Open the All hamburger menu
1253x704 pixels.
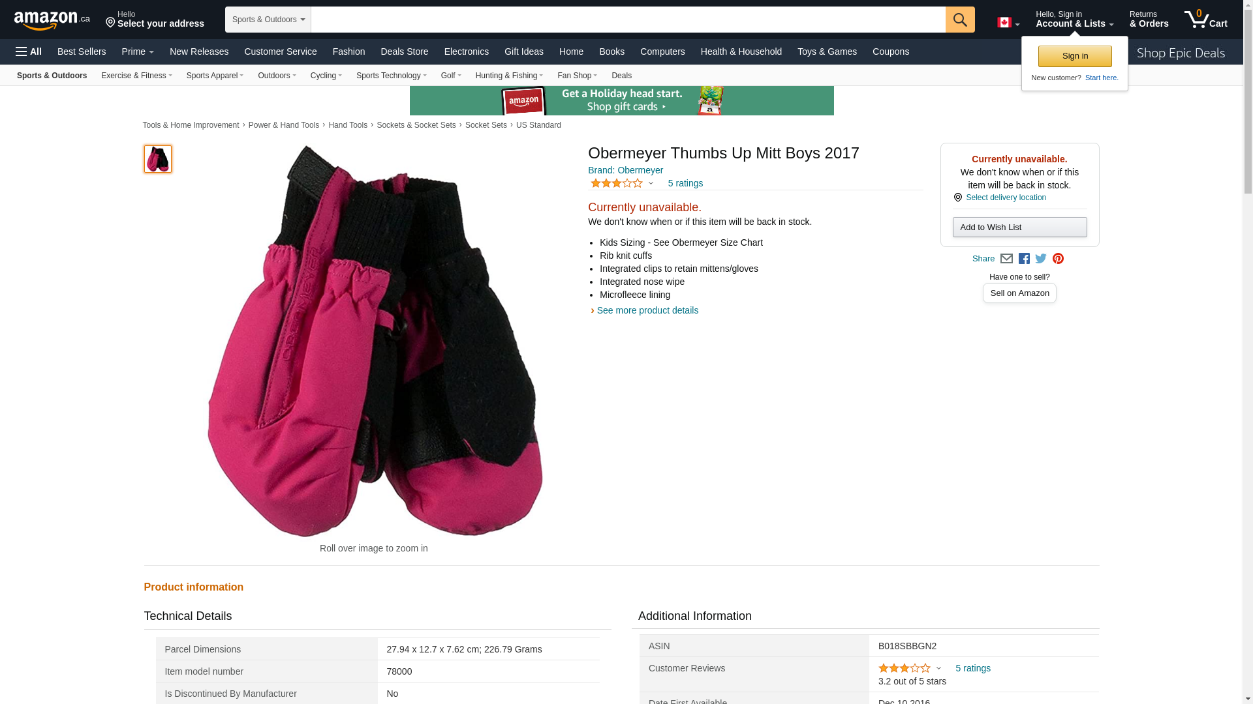(x=29, y=51)
